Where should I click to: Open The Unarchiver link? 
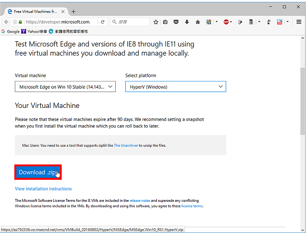click(126, 145)
